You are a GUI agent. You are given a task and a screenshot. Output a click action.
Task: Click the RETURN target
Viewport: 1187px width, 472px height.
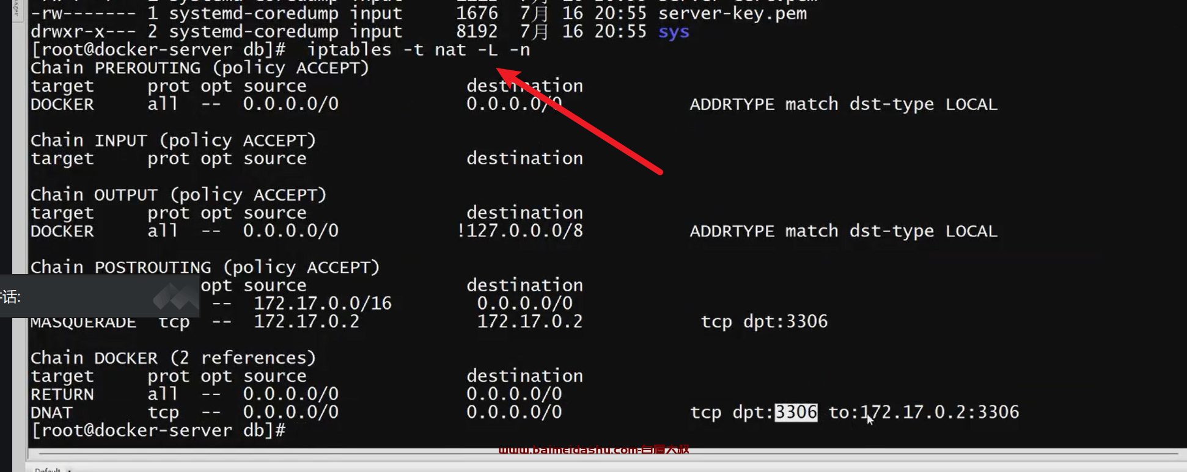click(62, 394)
